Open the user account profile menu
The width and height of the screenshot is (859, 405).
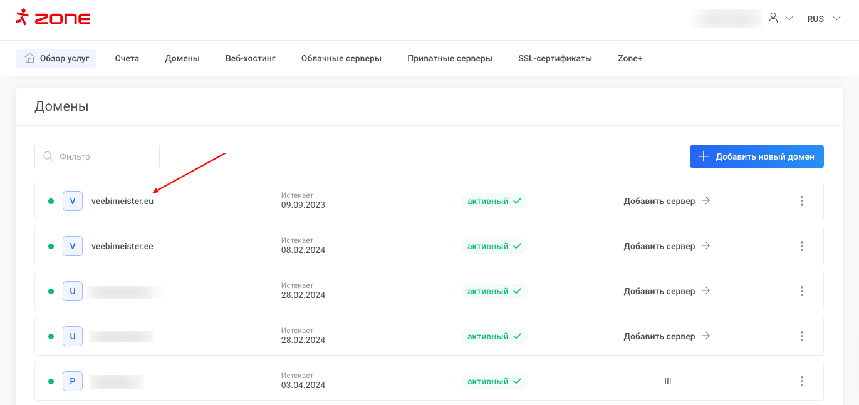(x=780, y=18)
